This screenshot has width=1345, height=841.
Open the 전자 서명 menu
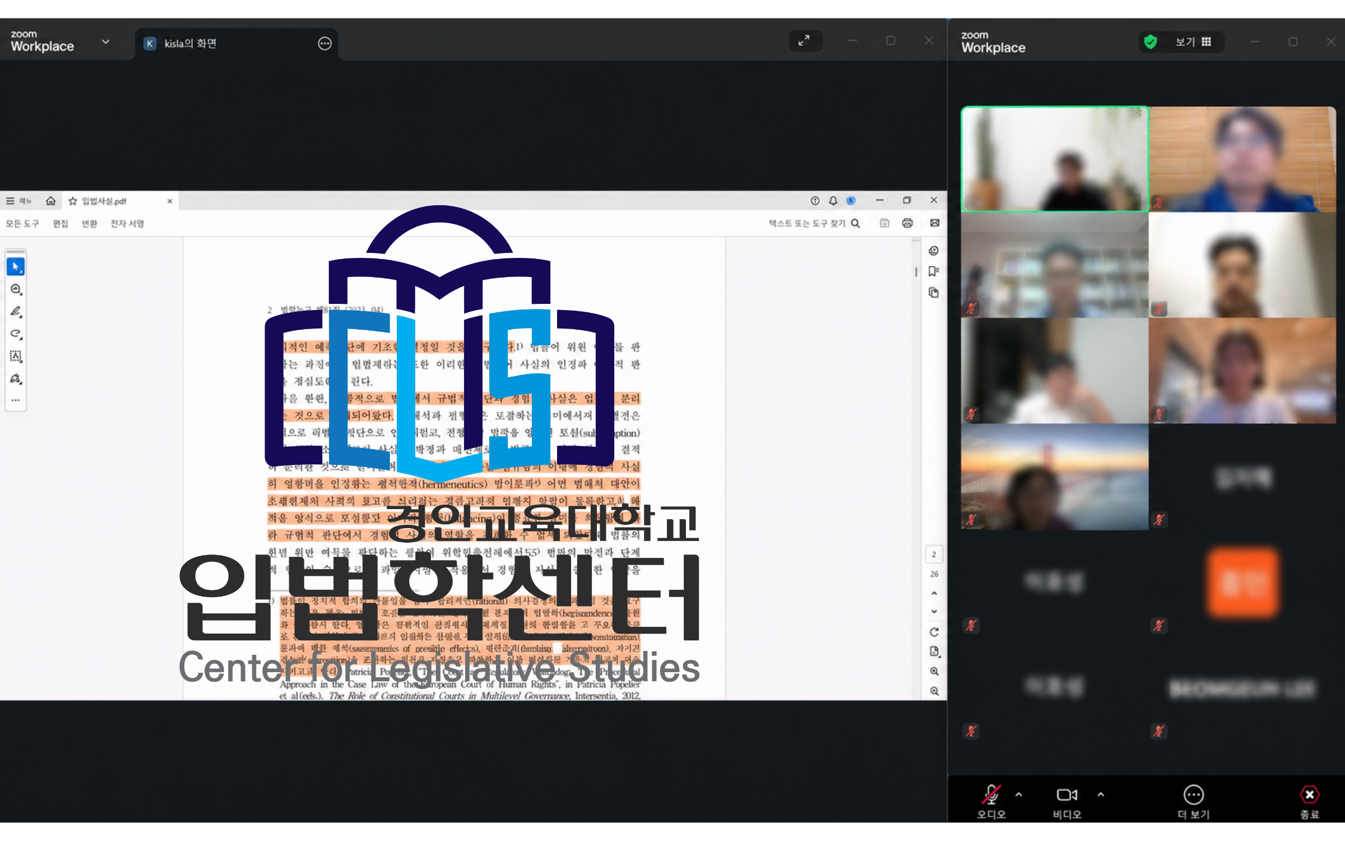click(127, 224)
